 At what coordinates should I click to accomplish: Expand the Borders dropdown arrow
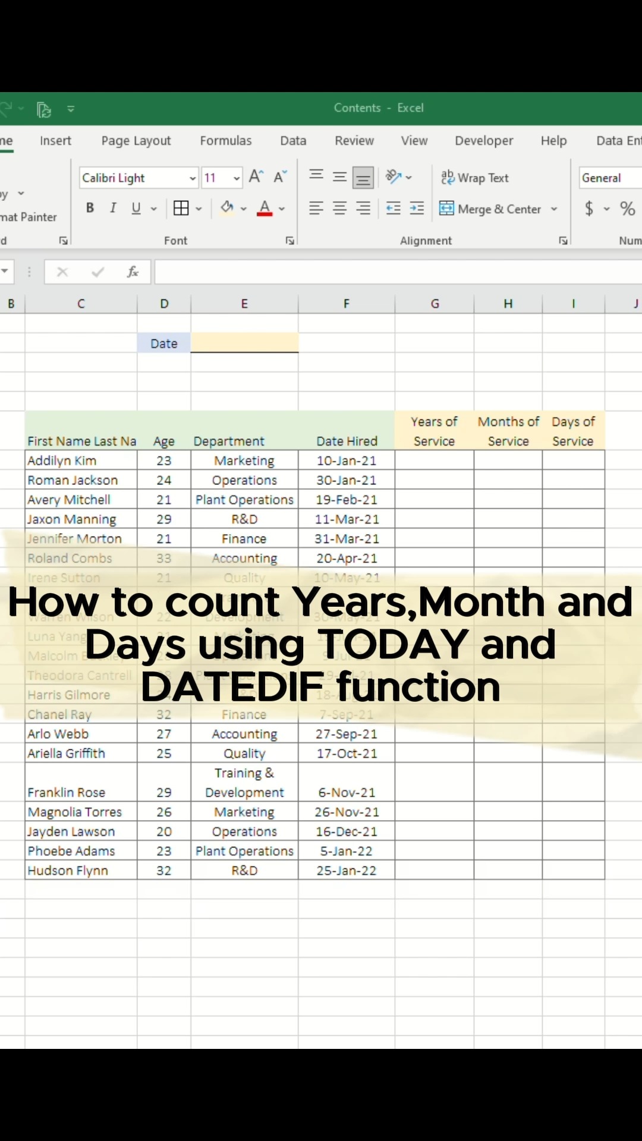click(199, 209)
